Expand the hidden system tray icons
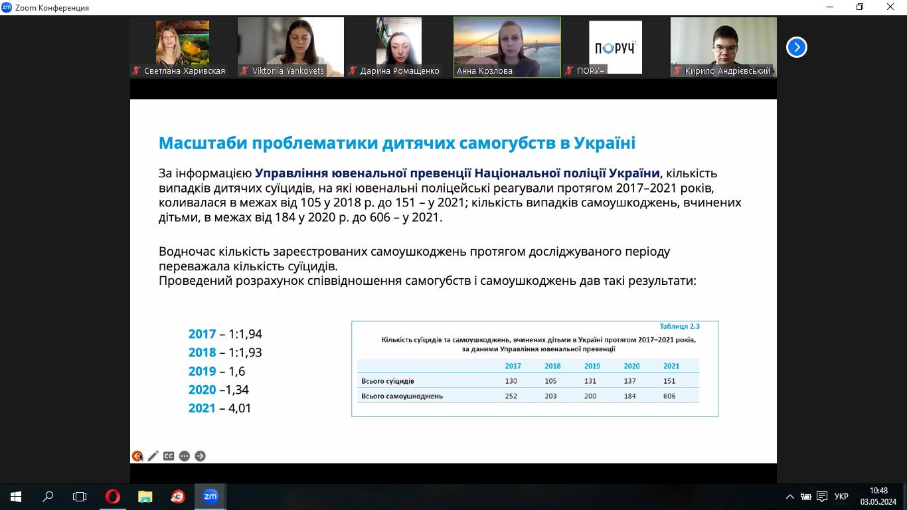Screen dimensions: 907x510 (x=789, y=497)
